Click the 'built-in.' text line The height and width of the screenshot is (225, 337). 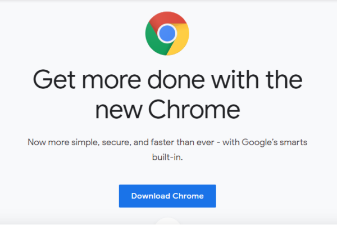click(167, 157)
